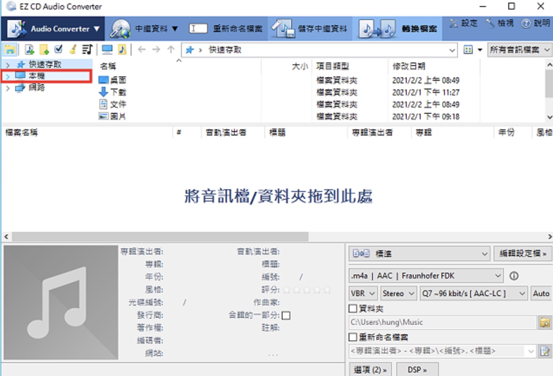The image size is (553, 376).
Task: Open the 中繼資料 dropdown arrow
Action: click(175, 29)
